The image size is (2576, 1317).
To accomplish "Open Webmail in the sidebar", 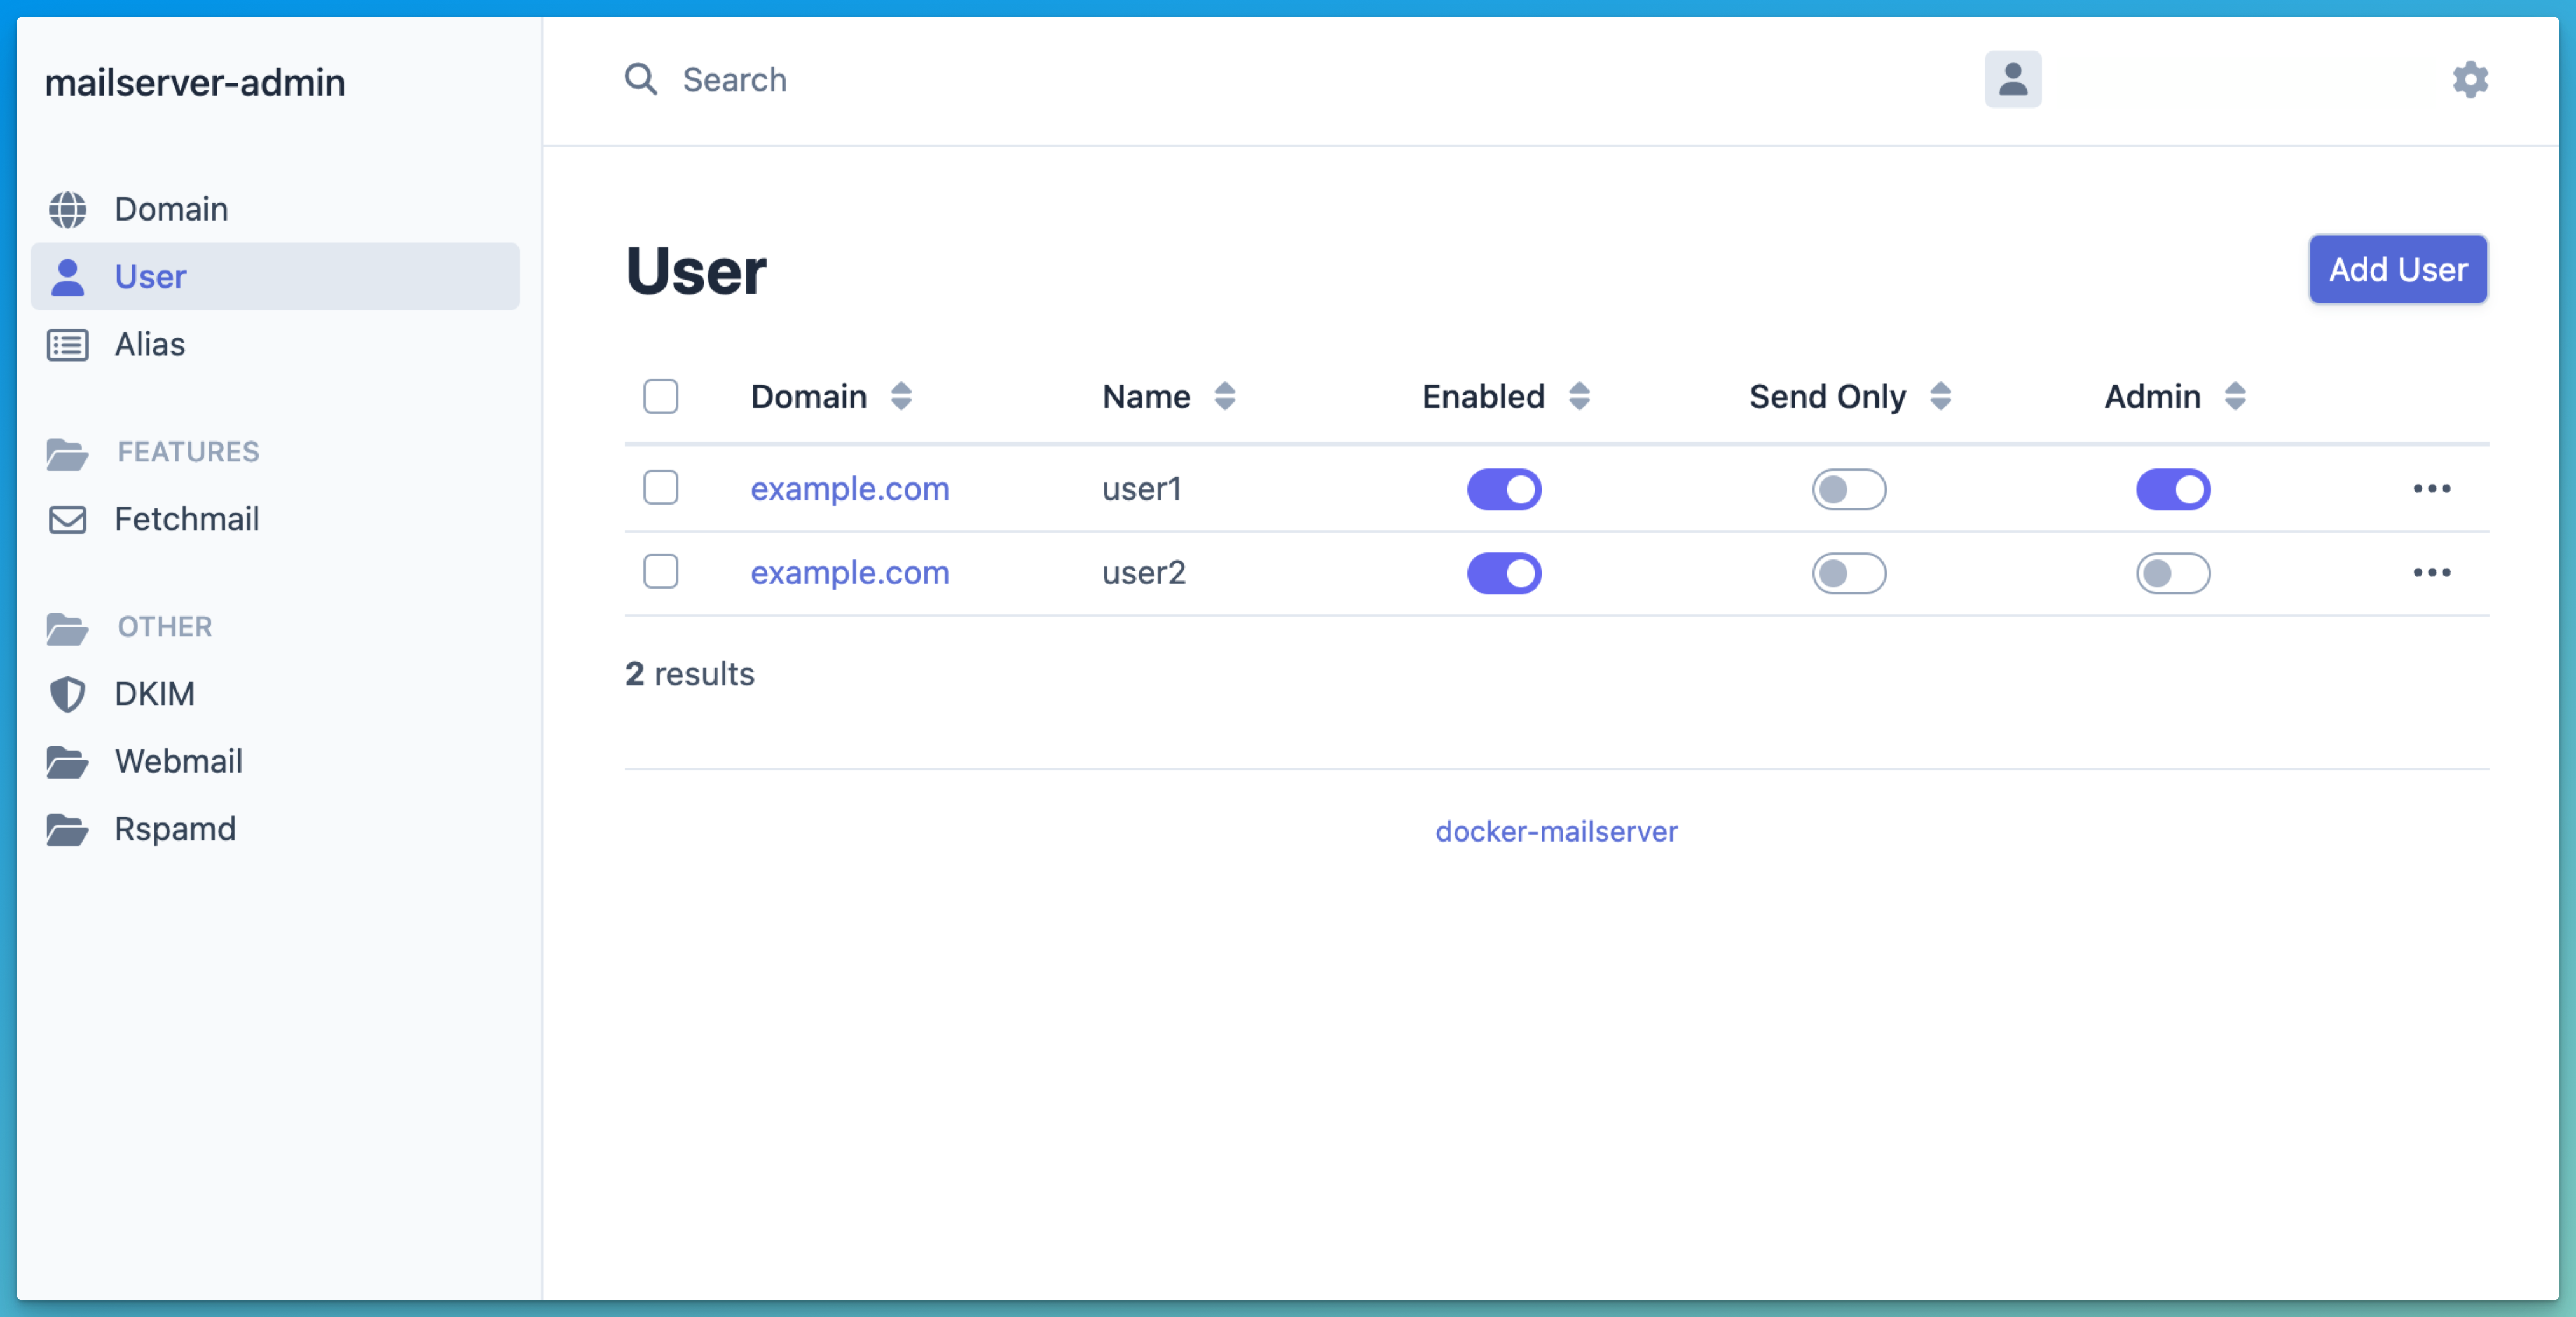I will point(178,762).
